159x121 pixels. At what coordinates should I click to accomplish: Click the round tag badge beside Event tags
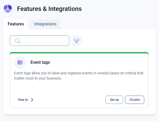20,62
